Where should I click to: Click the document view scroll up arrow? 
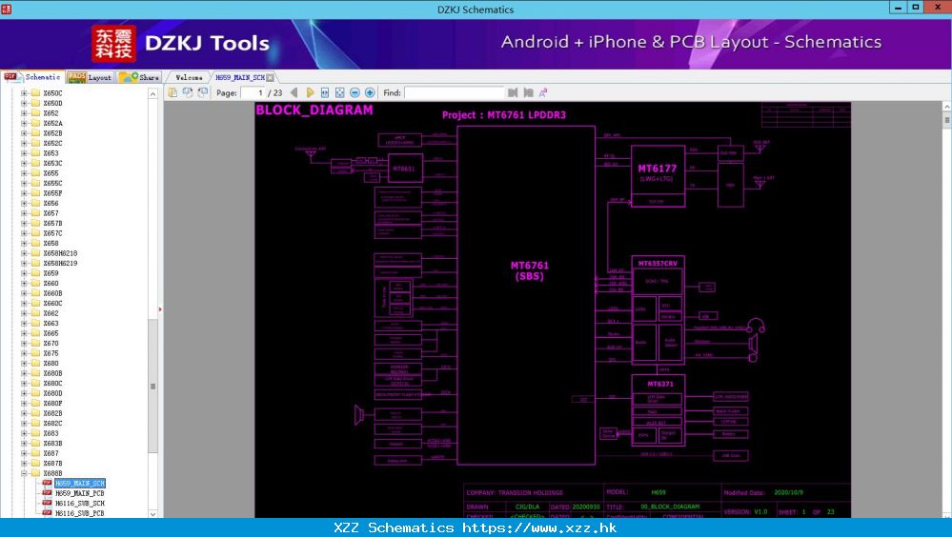[x=946, y=107]
